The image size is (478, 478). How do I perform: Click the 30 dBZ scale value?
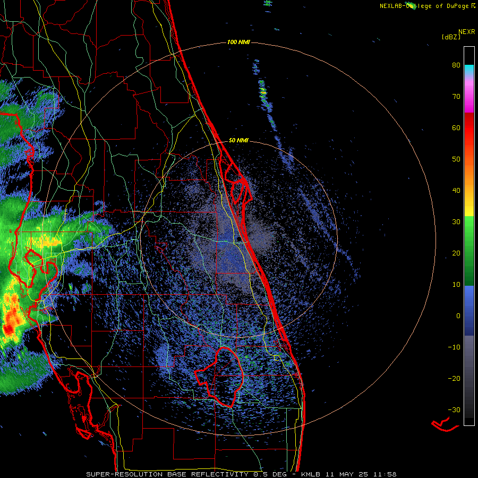click(x=456, y=222)
